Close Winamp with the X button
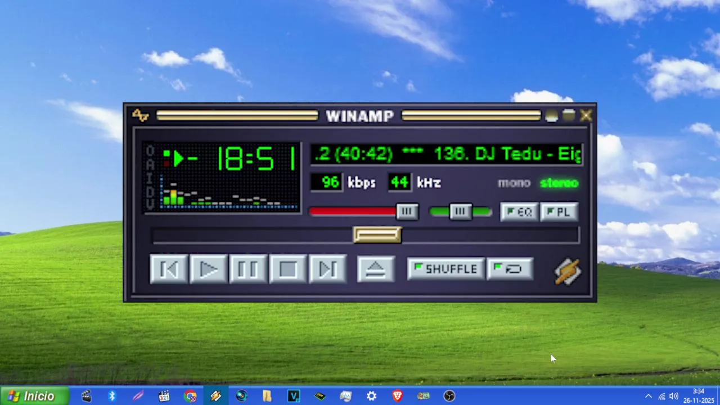This screenshot has width=720, height=405. click(x=586, y=116)
